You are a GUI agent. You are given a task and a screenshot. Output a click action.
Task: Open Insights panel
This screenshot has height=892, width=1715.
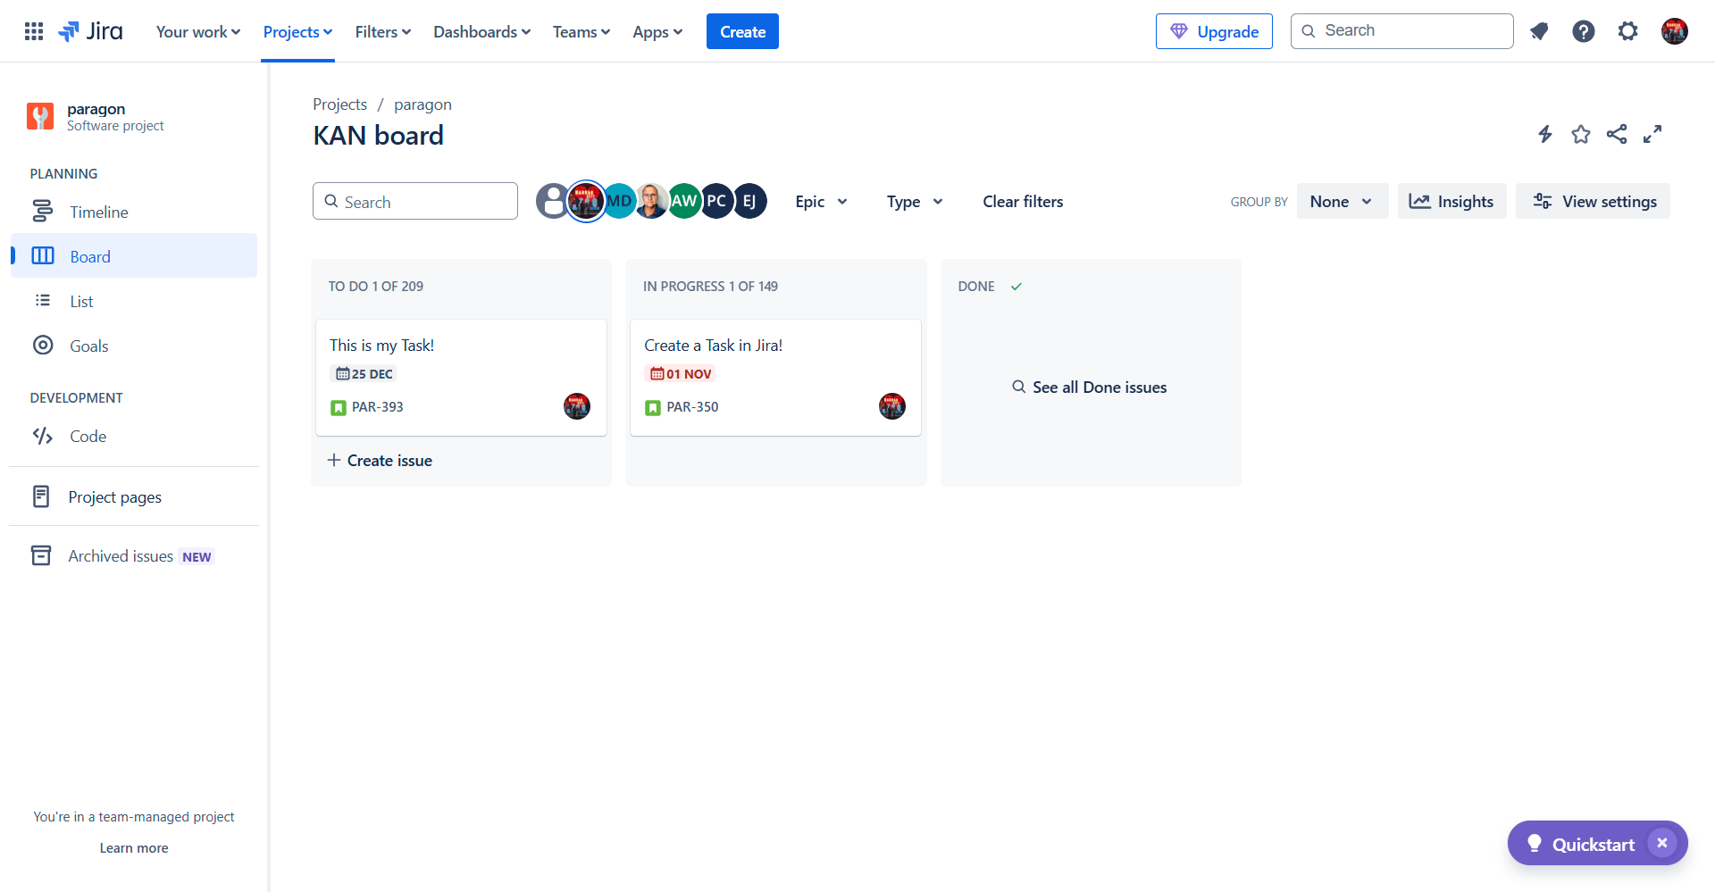[1451, 201]
